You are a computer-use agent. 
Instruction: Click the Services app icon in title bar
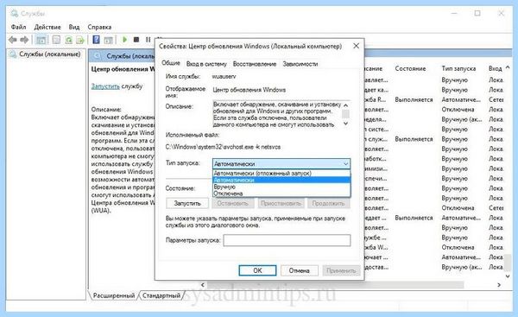(14, 14)
